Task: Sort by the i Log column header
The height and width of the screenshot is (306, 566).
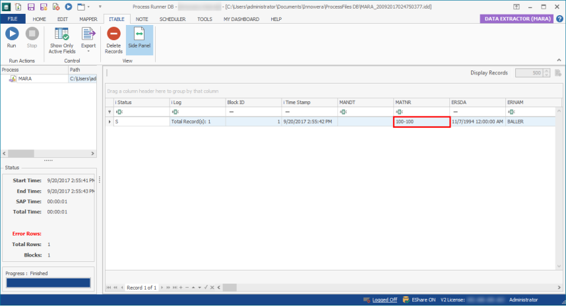Action: pos(197,102)
